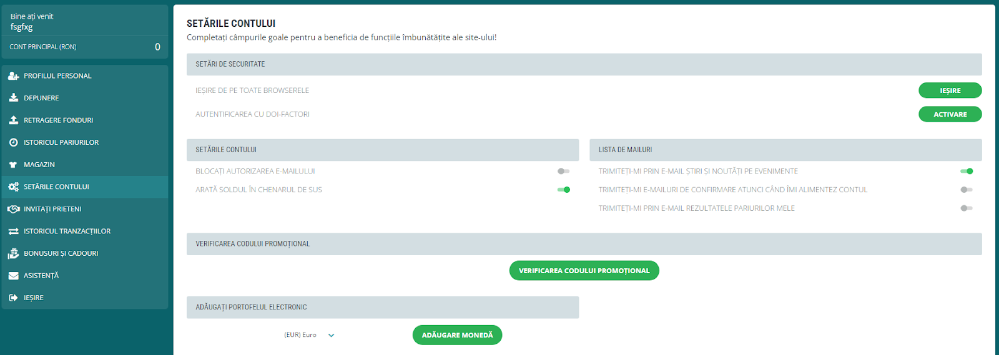The image size is (999, 355).
Task: Click the green IEȘIRE button
Action: click(x=950, y=90)
